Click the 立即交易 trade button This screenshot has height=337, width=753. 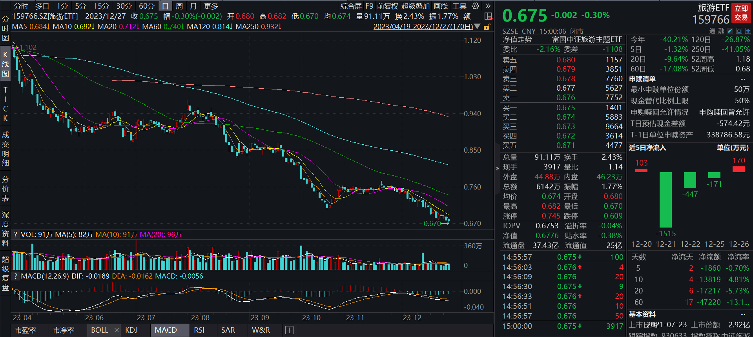point(741,13)
